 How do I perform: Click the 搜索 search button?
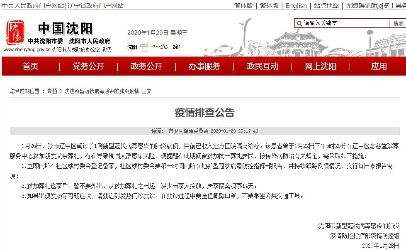point(398,23)
